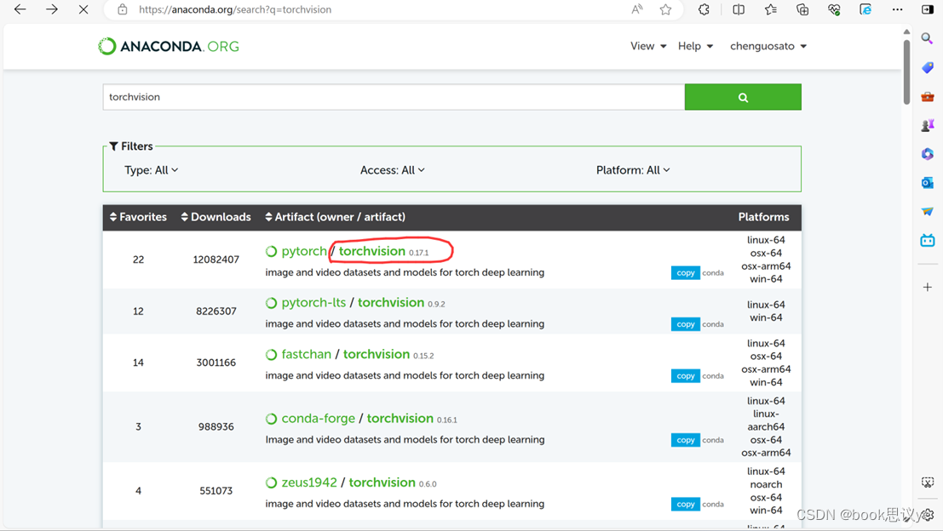943x531 pixels.
Task: Open sidebar screenshot tool icon
Action: pos(928,482)
